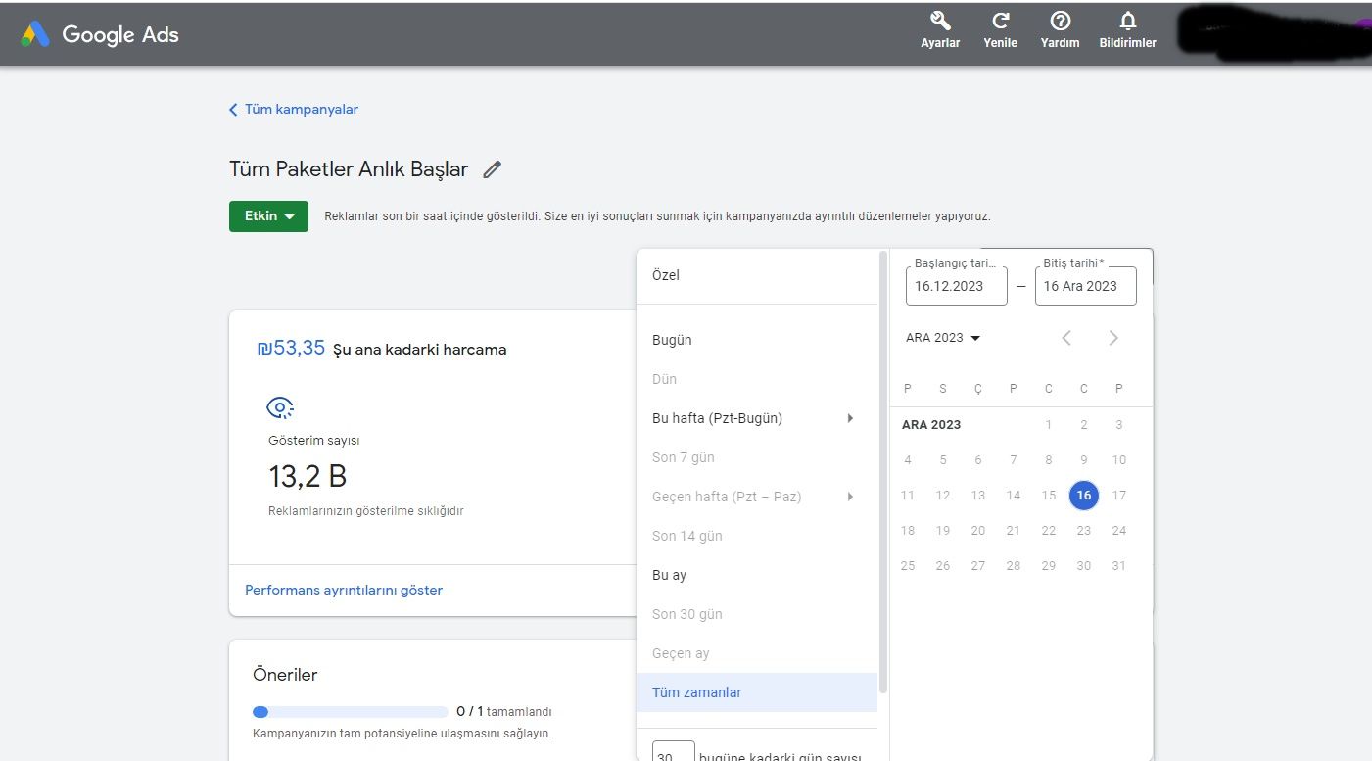This screenshot has width=1372, height=761.
Task: Edit campaign name with pencil icon
Action: pos(493,169)
